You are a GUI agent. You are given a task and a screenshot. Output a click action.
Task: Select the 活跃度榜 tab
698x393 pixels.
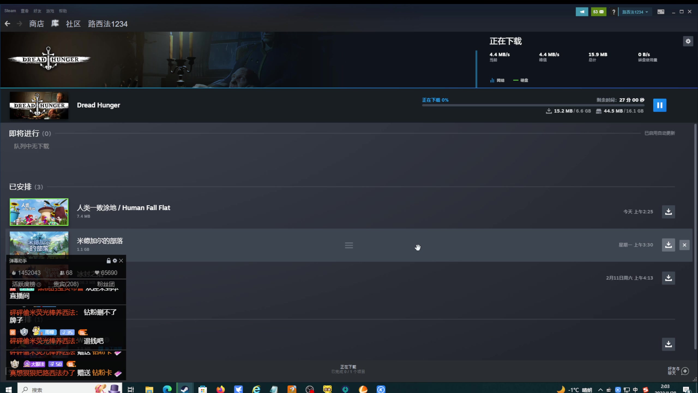click(x=26, y=284)
